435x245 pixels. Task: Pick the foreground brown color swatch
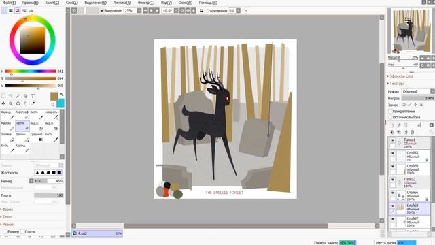tap(54, 97)
